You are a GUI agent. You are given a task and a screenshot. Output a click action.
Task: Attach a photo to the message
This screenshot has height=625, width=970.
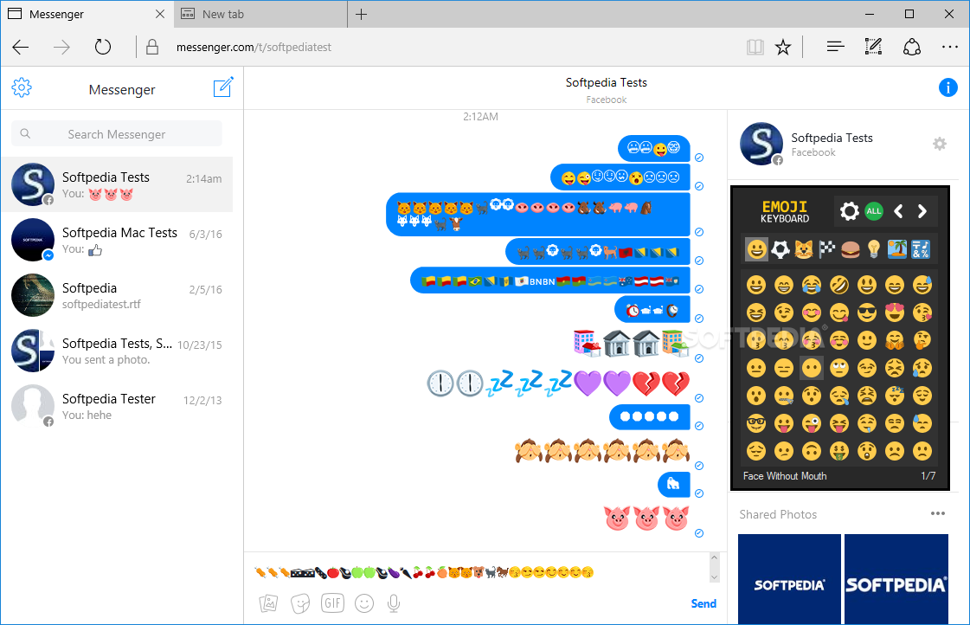[x=268, y=602]
